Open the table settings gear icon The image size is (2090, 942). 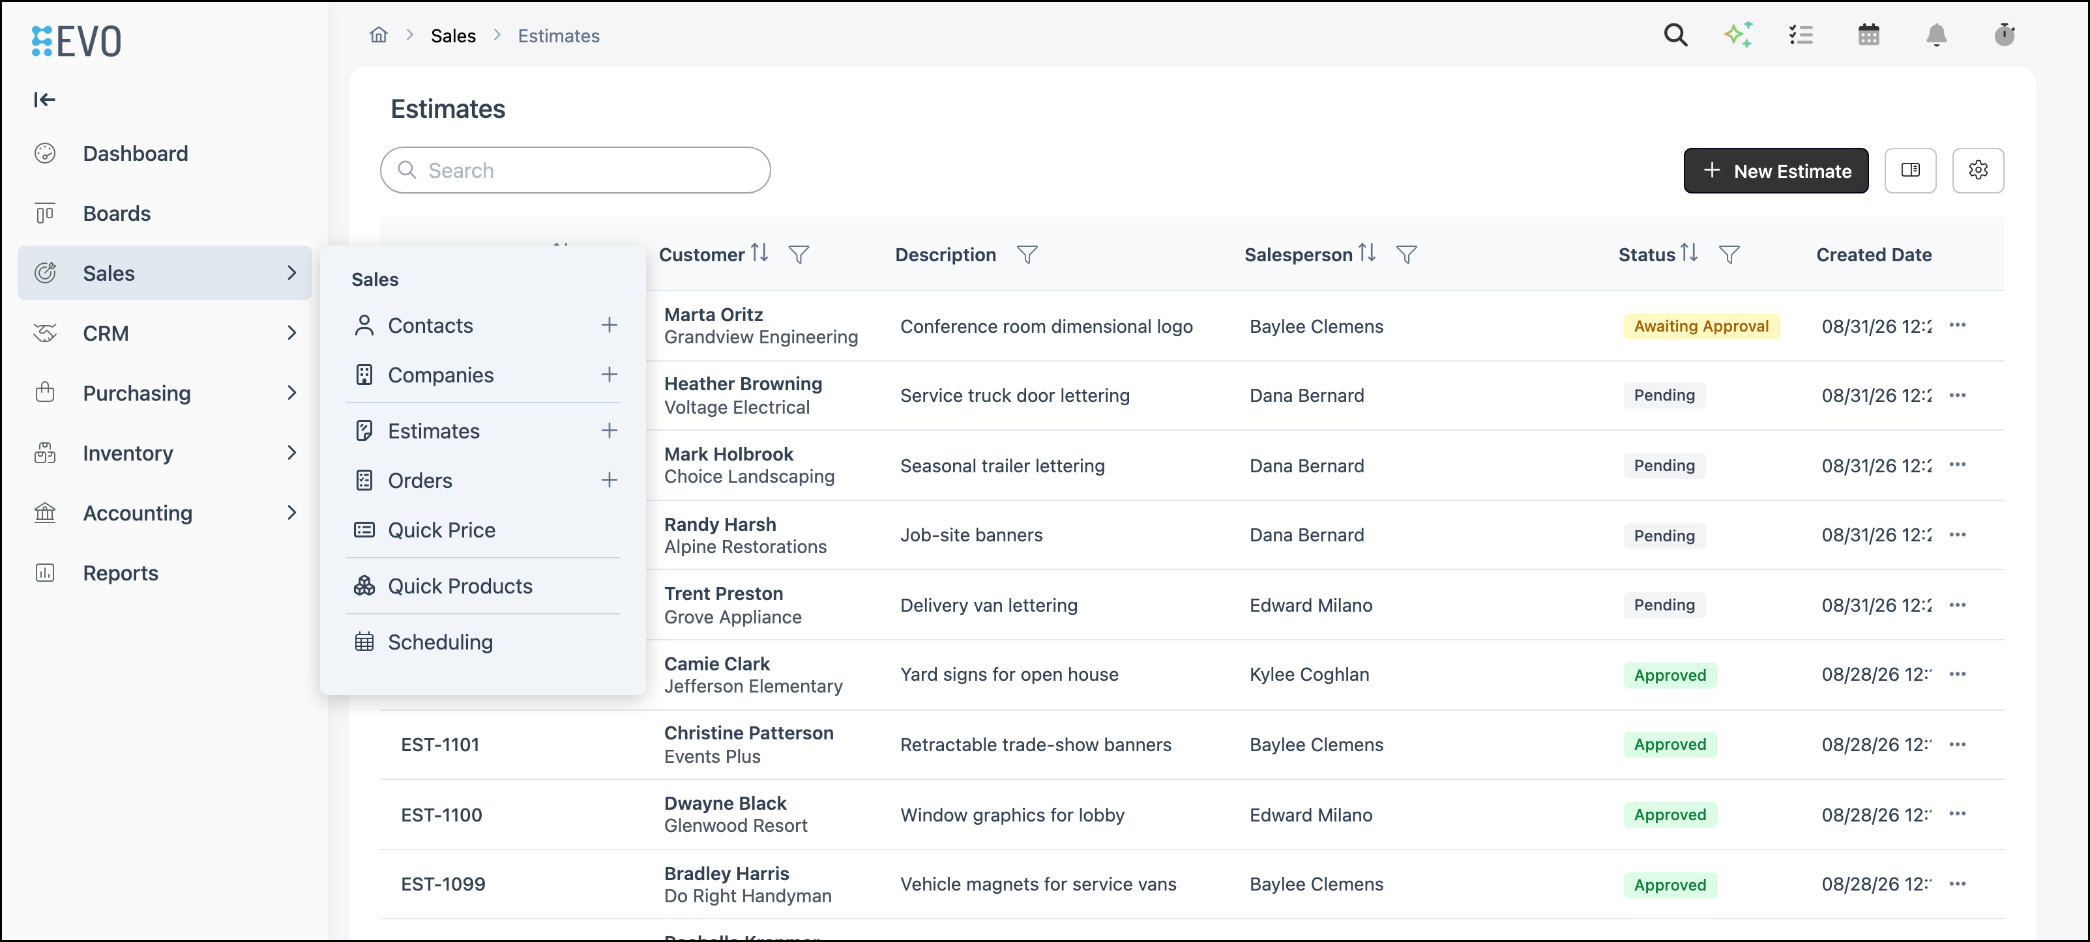(1978, 170)
